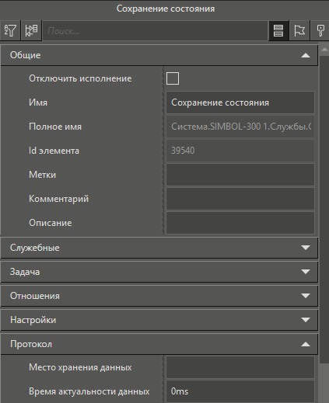The height and width of the screenshot is (403, 329).
Task: Focus the Поиск search field
Action: pyautogui.click(x=155, y=31)
